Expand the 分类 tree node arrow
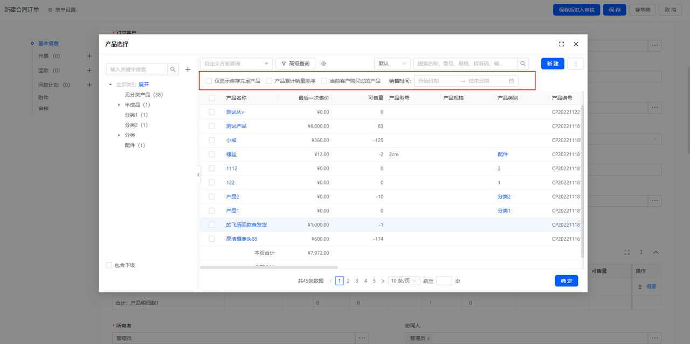Image resolution: width=690 pixels, height=344 pixels. point(119,135)
